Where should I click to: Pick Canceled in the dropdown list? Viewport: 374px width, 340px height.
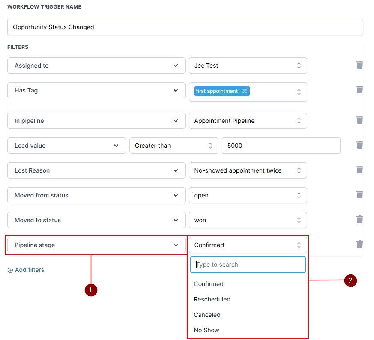click(x=207, y=315)
